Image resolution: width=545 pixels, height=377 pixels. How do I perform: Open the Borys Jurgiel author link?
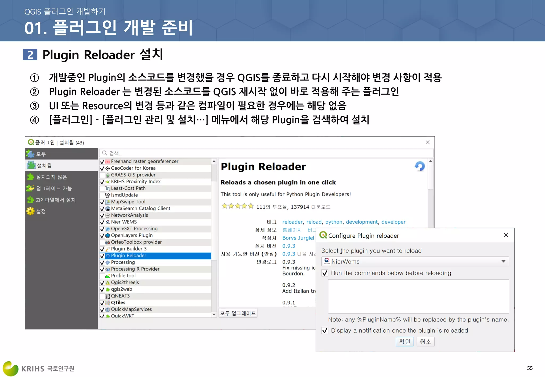tap(298, 238)
